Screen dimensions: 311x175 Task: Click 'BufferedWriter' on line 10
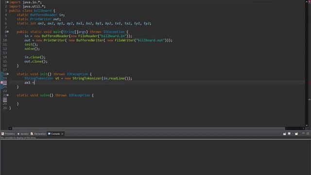(x=90, y=40)
